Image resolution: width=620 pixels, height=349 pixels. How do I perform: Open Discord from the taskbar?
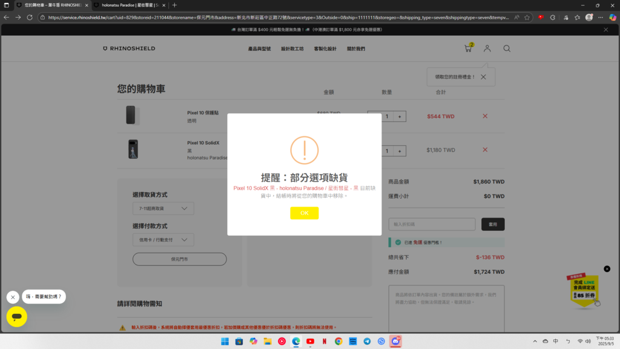395,341
